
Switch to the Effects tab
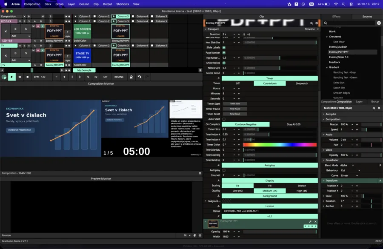point(336,16)
